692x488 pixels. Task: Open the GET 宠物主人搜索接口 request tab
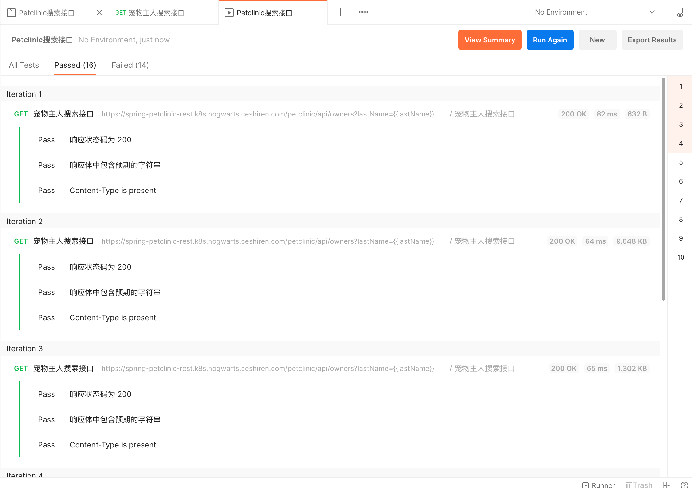pyautogui.click(x=150, y=13)
